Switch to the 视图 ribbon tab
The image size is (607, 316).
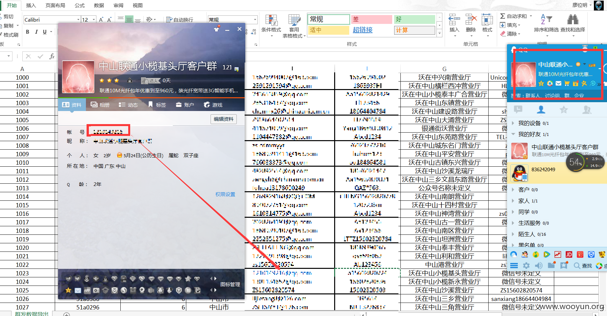138,5
